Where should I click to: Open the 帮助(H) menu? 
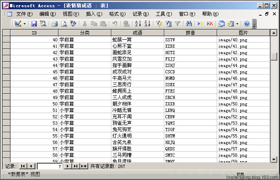pyautogui.click(x=210, y=14)
